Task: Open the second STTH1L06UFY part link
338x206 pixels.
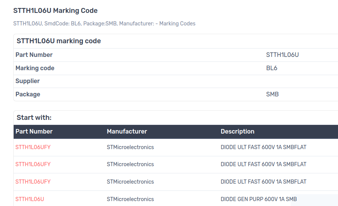Action: coord(33,164)
